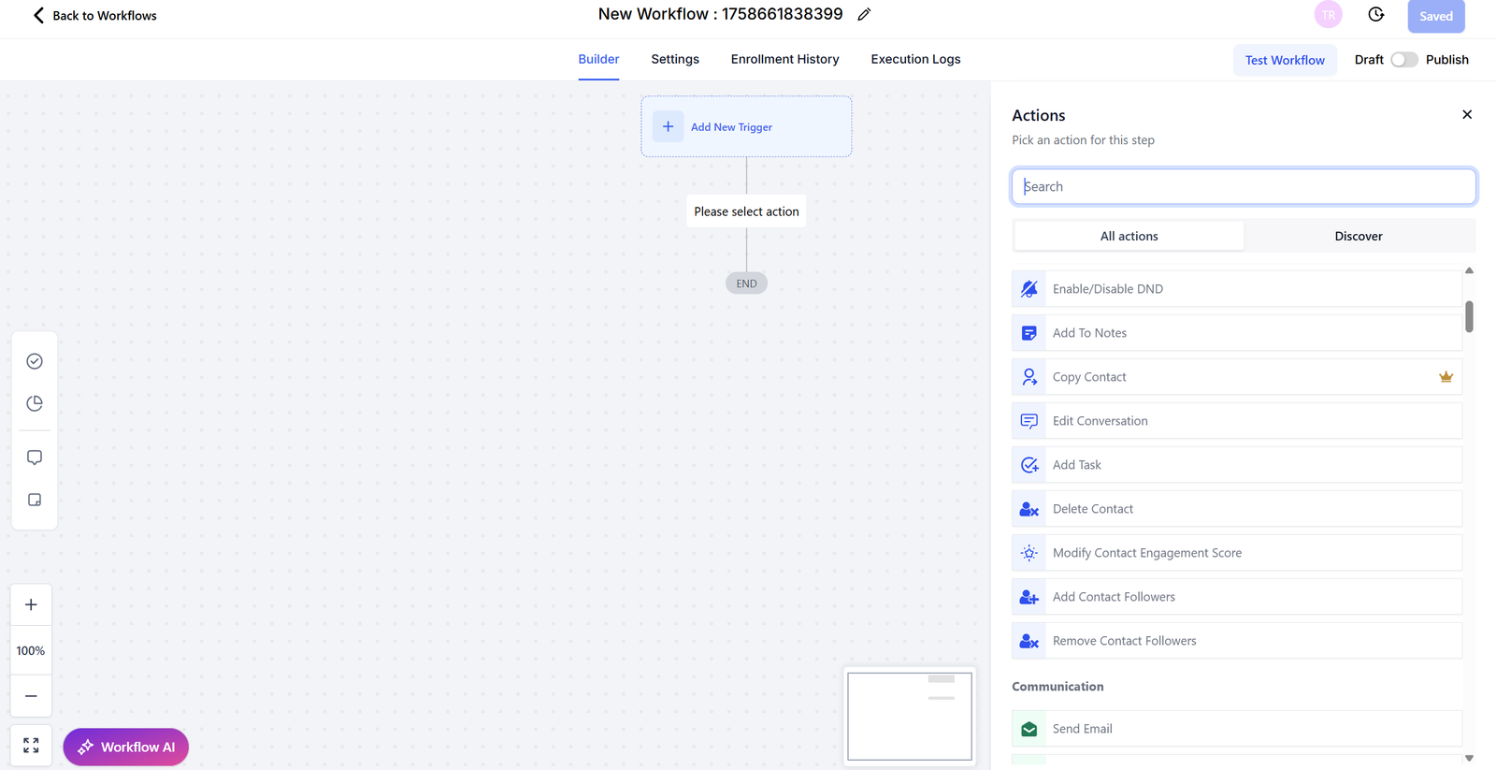The height and width of the screenshot is (770, 1496).
Task: Click the premium crown icon on Copy Contact
Action: 1446,377
